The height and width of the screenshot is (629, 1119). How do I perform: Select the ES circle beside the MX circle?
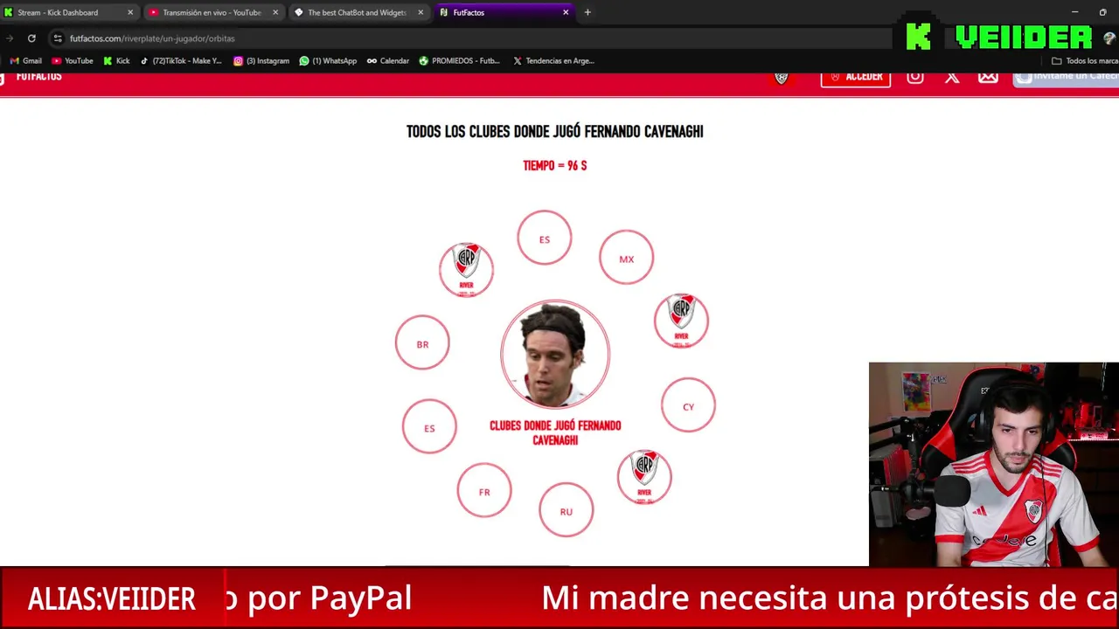click(x=545, y=238)
